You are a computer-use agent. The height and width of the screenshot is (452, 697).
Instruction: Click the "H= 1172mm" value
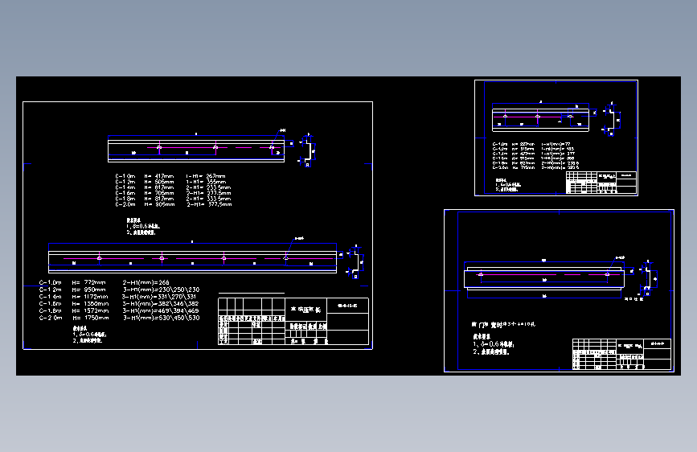pyautogui.click(x=90, y=297)
